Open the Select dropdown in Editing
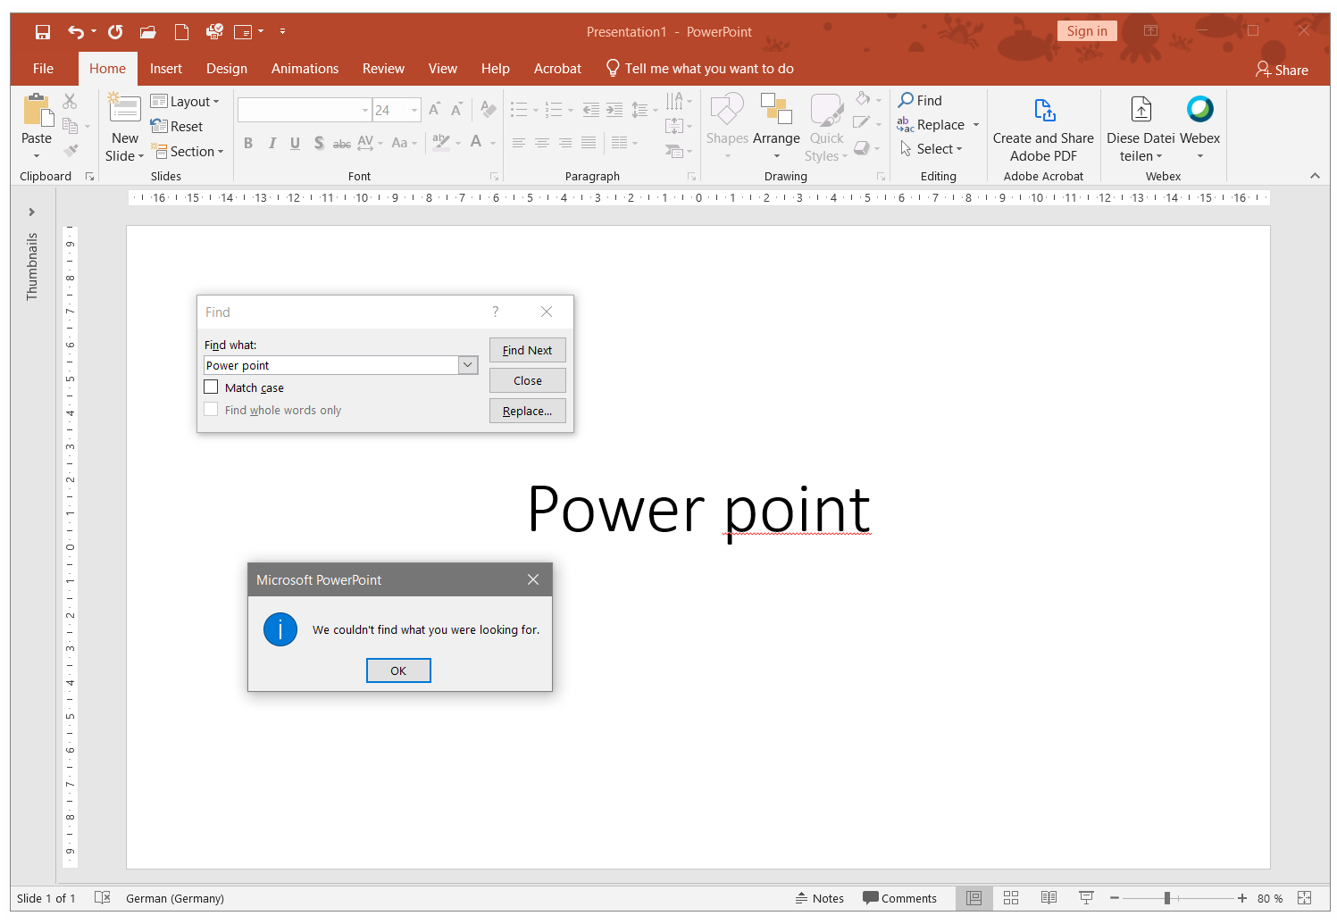1337x924 pixels. (x=931, y=149)
